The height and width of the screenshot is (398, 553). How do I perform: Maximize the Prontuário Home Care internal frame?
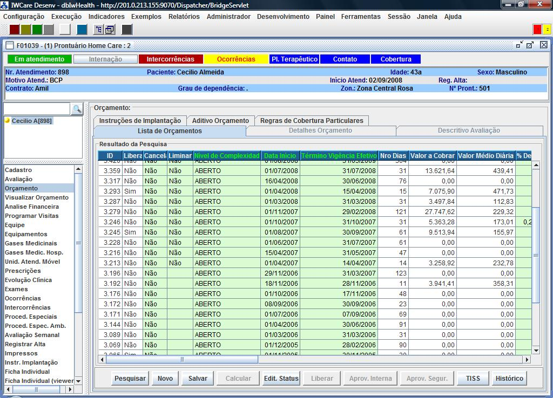[530, 45]
